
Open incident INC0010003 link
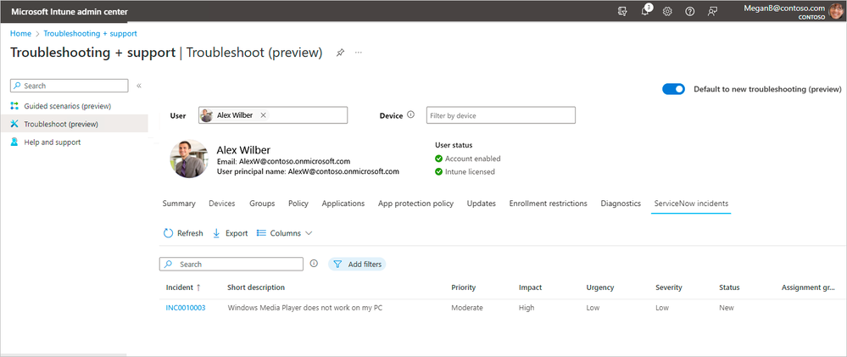(186, 308)
